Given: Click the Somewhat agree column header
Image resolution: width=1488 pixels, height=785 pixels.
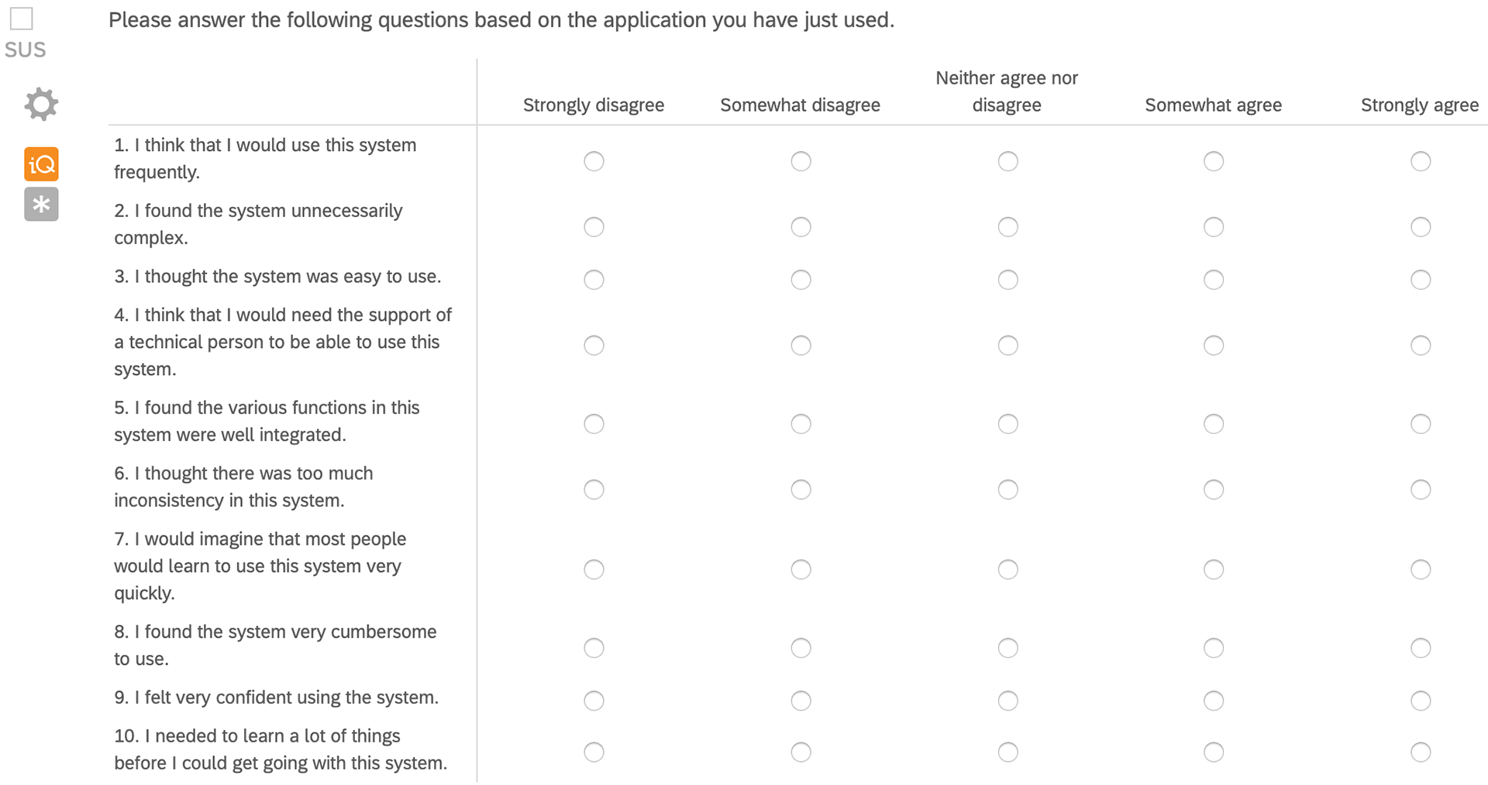Looking at the screenshot, I should click(1214, 105).
